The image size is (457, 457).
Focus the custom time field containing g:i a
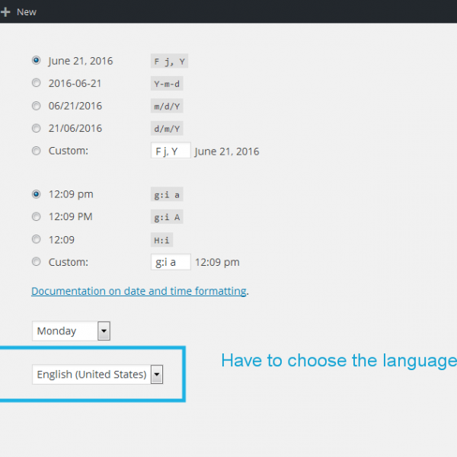coord(171,262)
